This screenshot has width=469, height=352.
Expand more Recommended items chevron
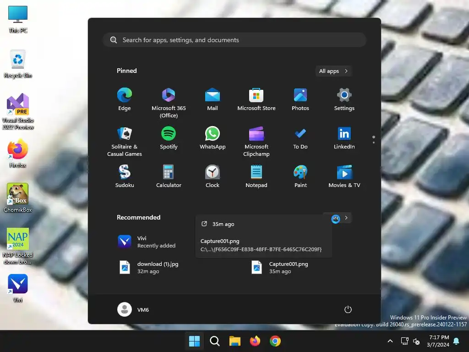[346, 218]
